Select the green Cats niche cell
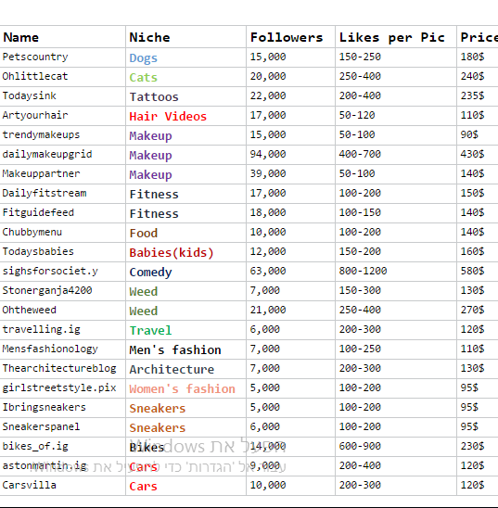498x508 pixels. [x=186, y=77]
